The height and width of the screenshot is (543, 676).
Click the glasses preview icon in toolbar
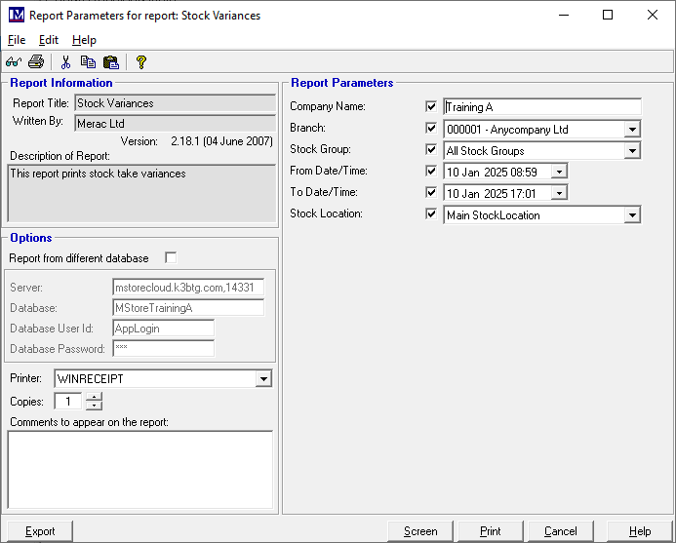click(16, 61)
